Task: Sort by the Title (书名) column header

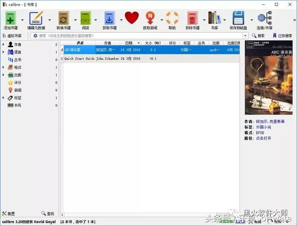Action: point(80,43)
